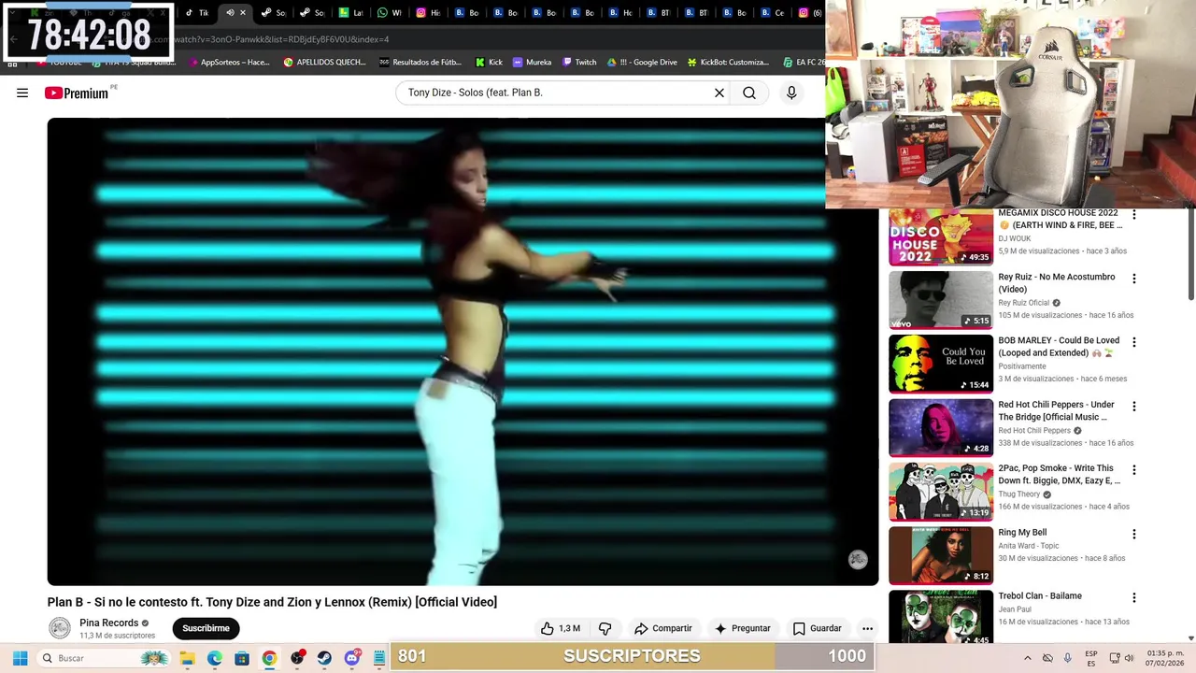Screen dimensions: 1196x673
Task: Switch to the first Steam browser tab
Action: (x=274, y=13)
